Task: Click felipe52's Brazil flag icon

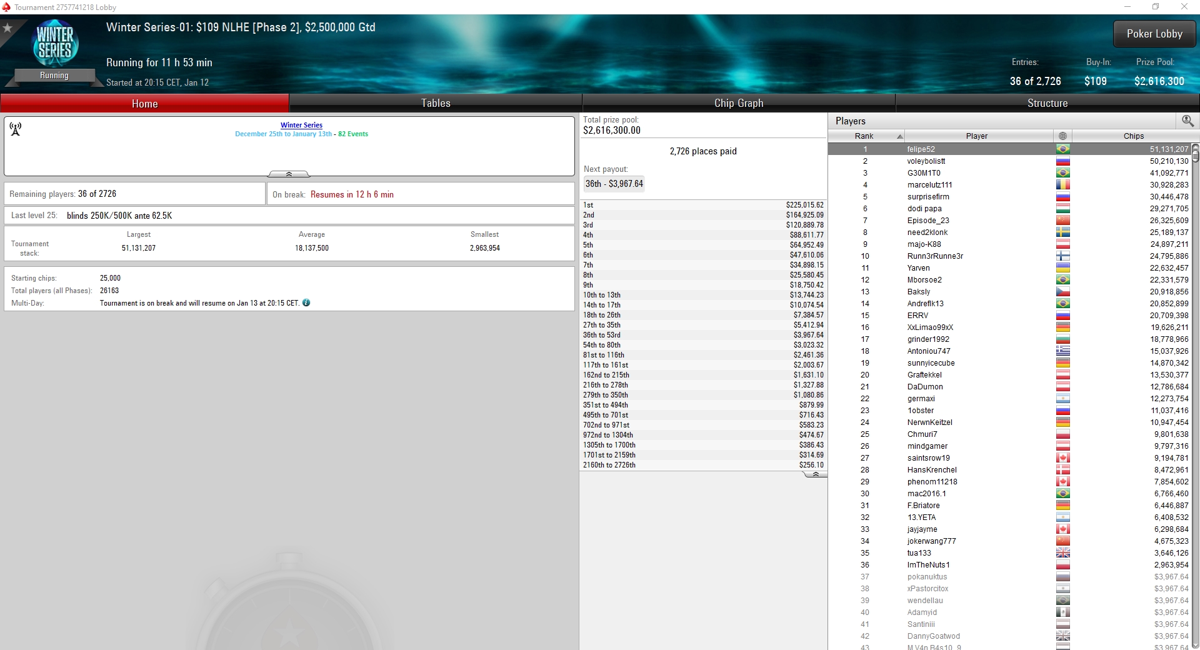Action: click(x=1062, y=149)
